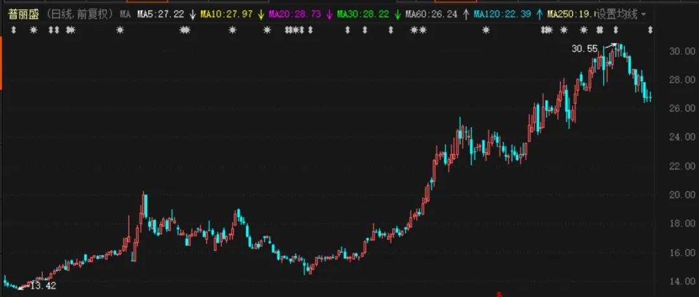Screen dimensions: 699x297
Task: Click the event marker below MA120 label
Action: click(486, 30)
